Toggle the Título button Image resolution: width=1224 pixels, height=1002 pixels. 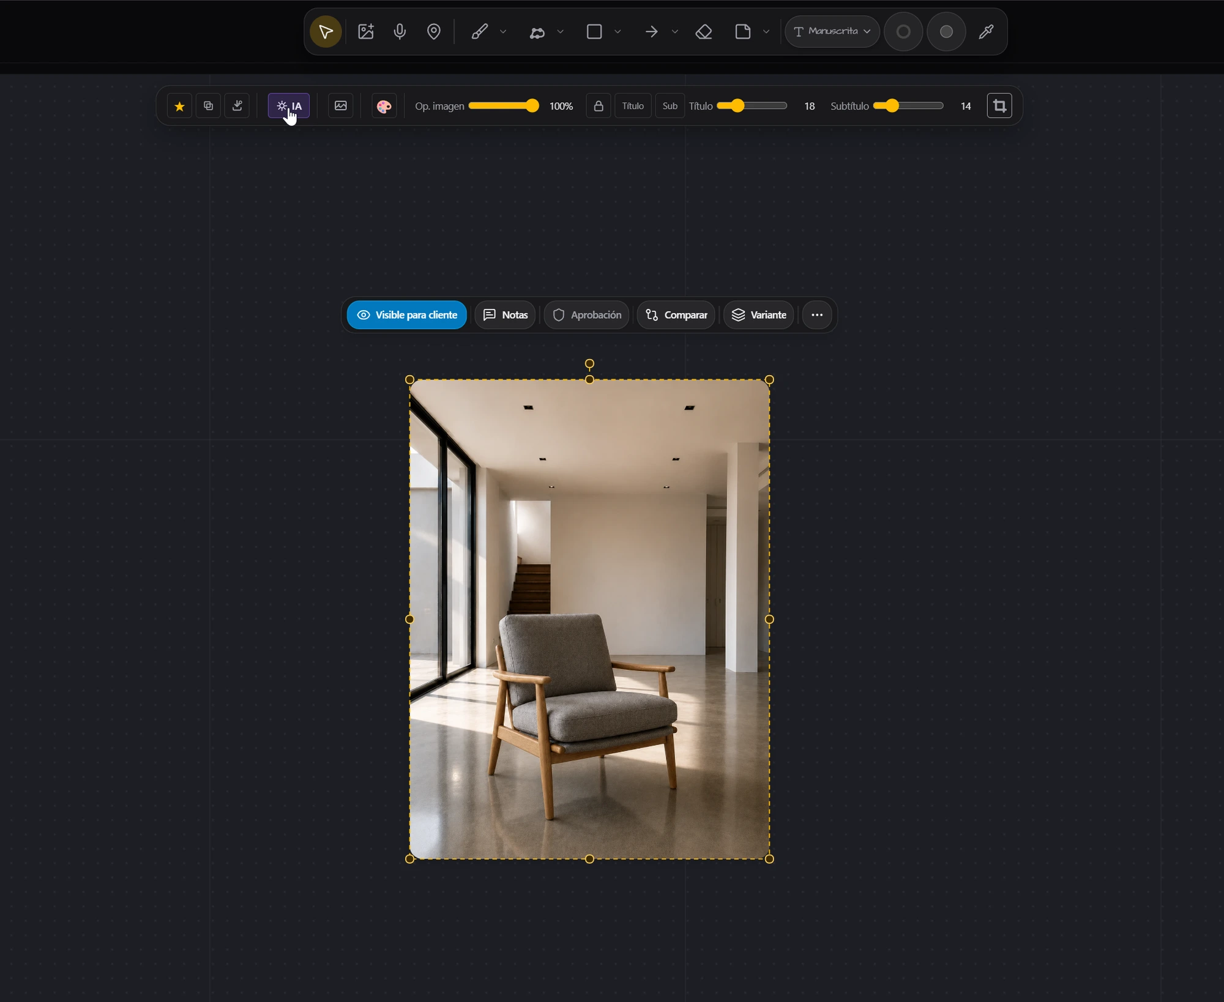point(633,106)
